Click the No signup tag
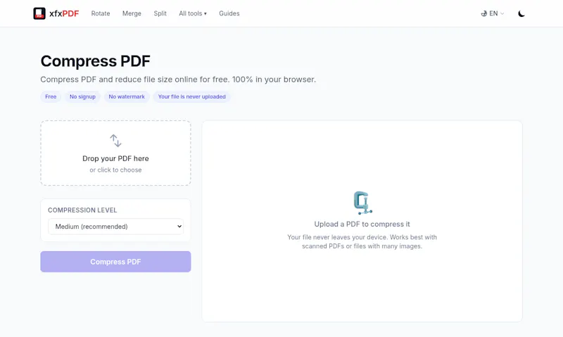The width and height of the screenshot is (563, 337). click(x=82, y=96)
